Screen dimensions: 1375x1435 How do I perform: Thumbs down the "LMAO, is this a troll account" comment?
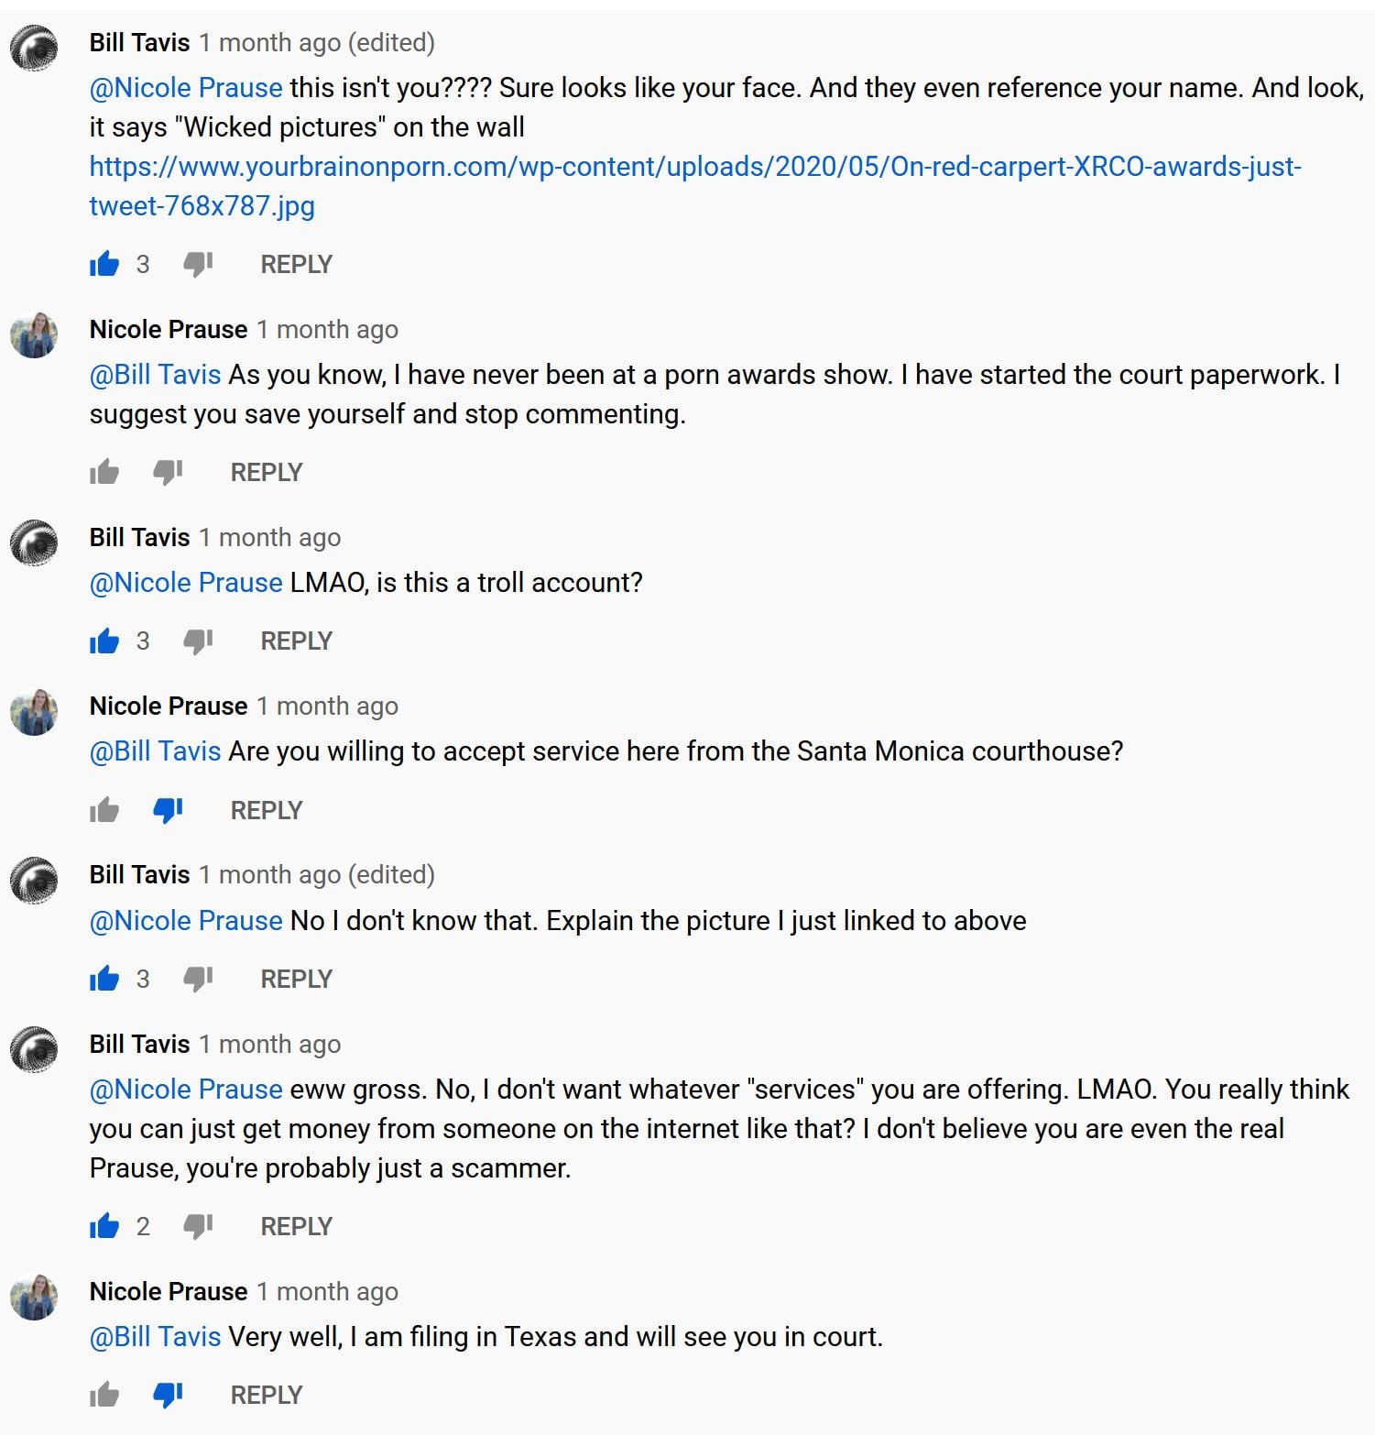coord(198,641)
